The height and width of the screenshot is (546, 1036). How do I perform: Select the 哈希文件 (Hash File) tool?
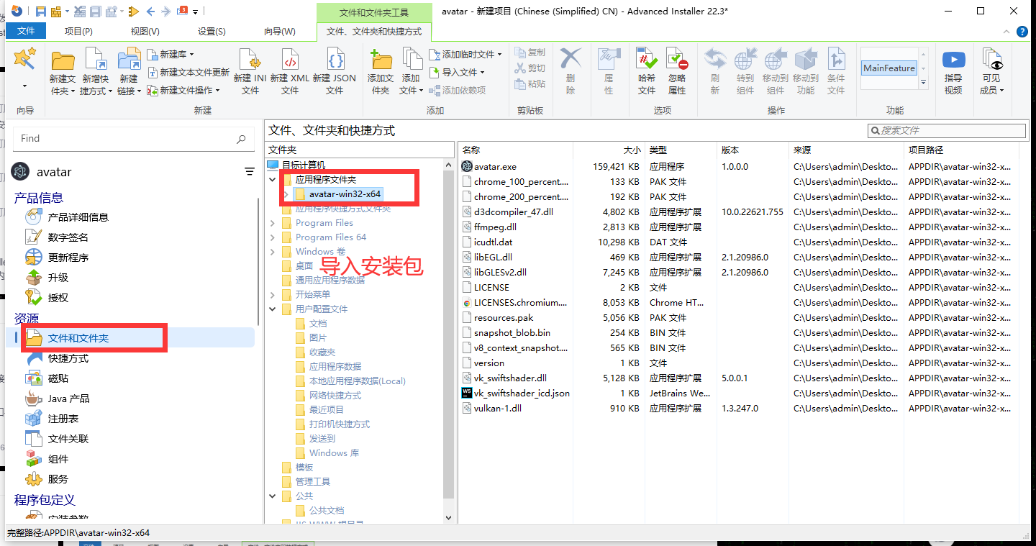point(645,70)
